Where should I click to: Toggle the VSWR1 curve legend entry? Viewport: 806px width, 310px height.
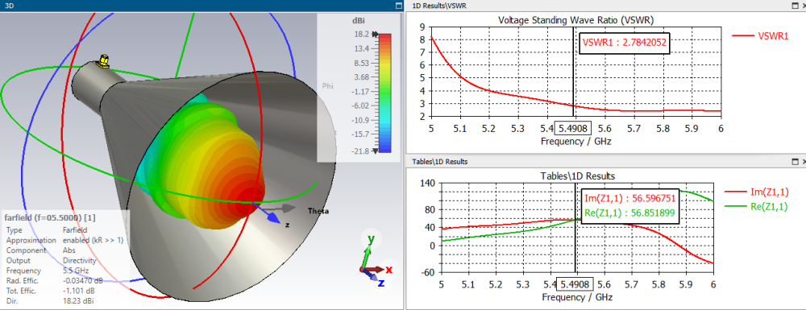coord(760,36)
